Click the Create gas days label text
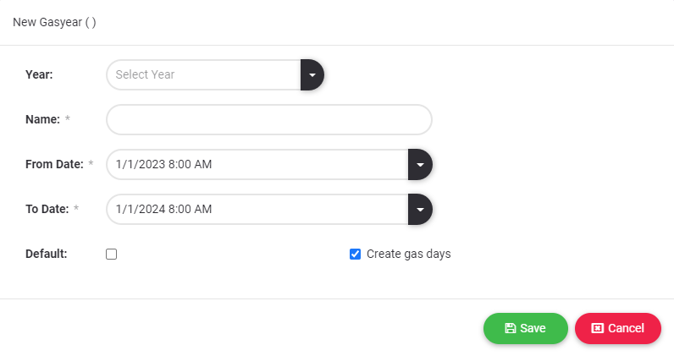The image size is (674, 356). (x=408, y=254)
